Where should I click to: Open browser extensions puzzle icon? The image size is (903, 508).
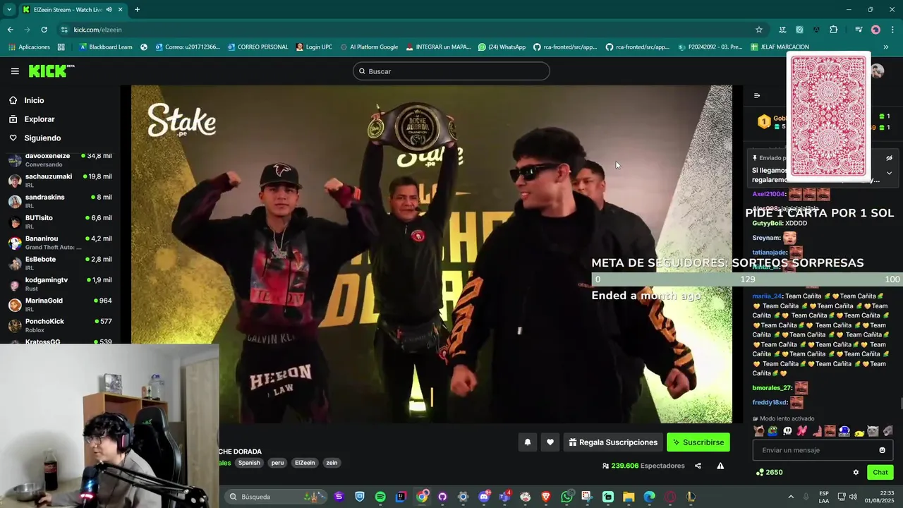(x=834, y=30)
